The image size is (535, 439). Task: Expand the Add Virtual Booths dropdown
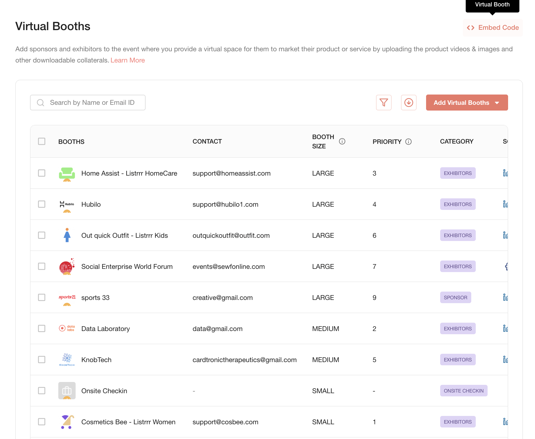pos(467,103)
